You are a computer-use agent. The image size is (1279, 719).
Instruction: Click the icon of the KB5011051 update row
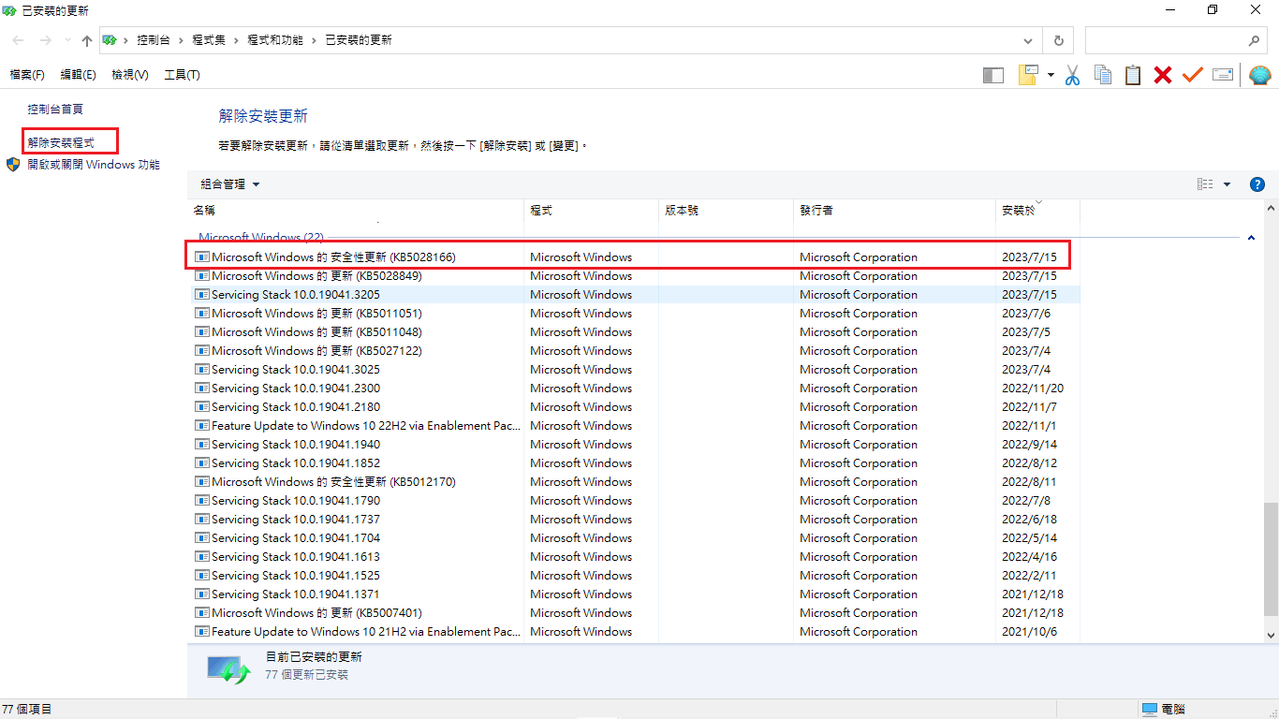[x=201, y=314]
